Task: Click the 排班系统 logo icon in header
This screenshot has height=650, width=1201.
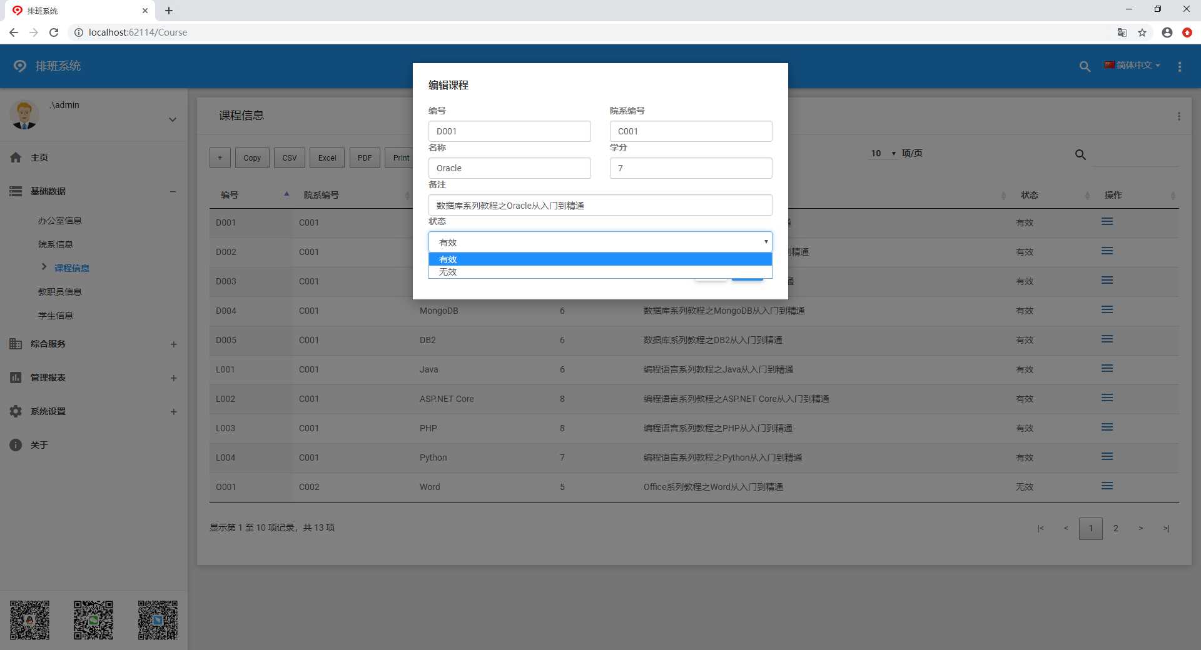Action: pos(20,66)
